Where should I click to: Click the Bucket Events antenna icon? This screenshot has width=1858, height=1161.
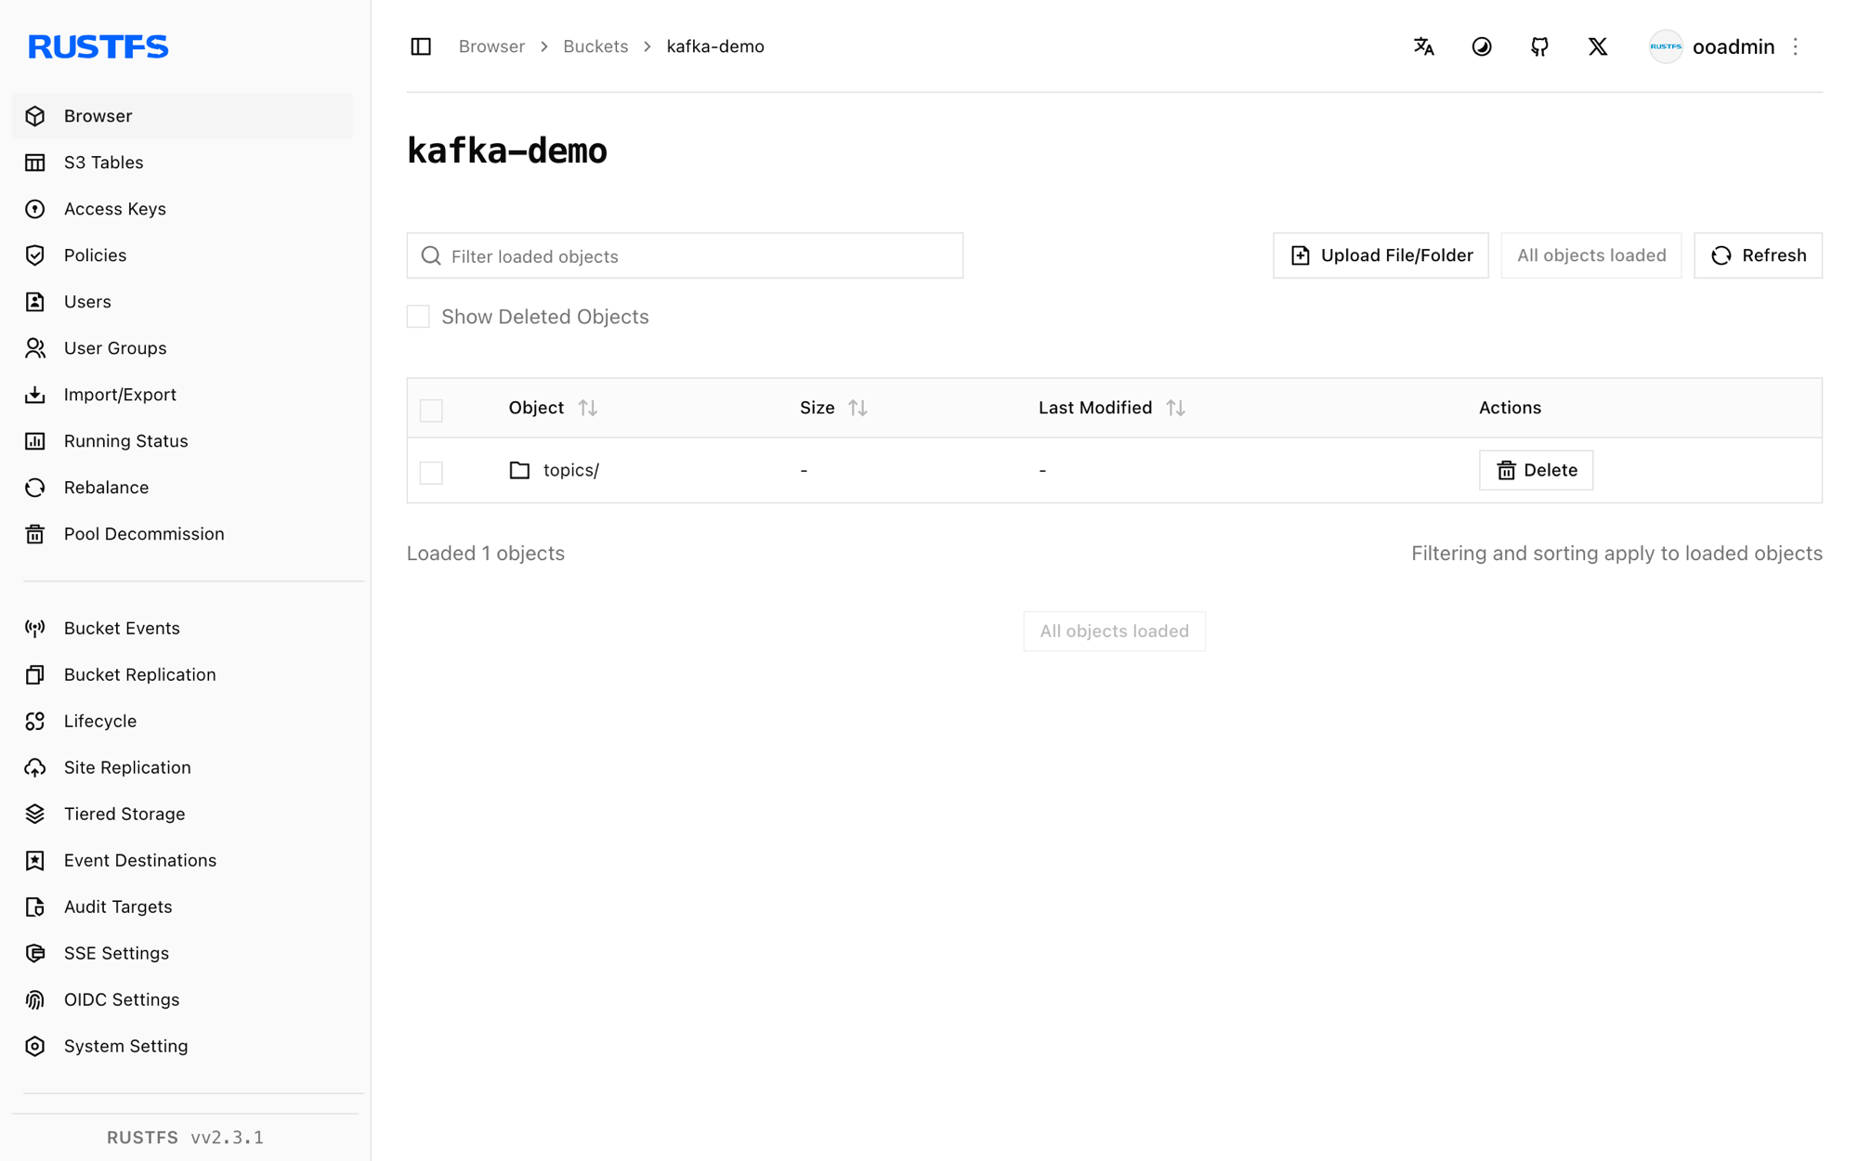pyautogui.click(x=35, y=628)
